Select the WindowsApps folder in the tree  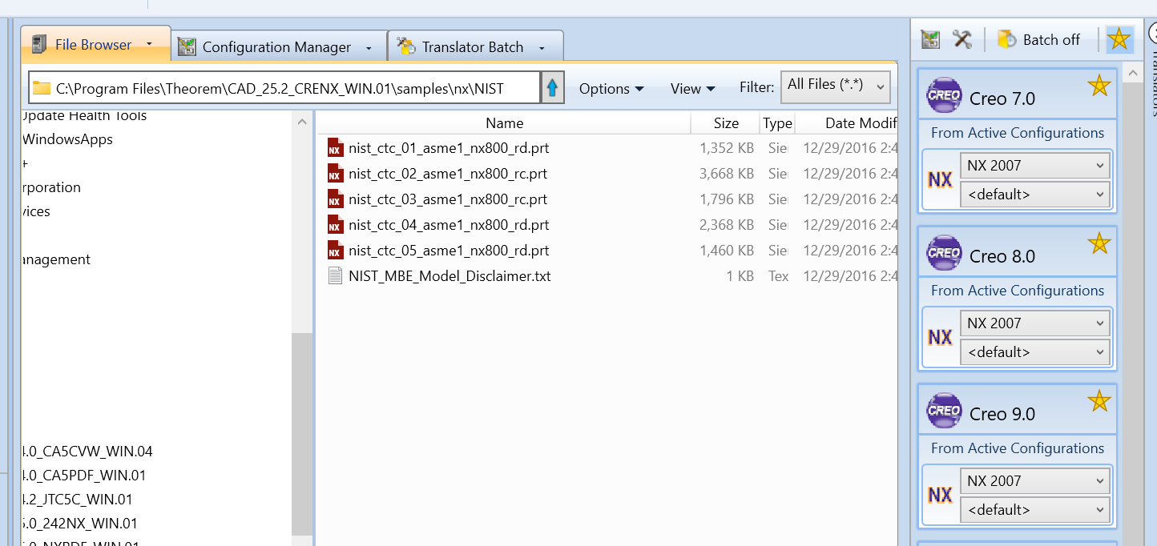67,139
